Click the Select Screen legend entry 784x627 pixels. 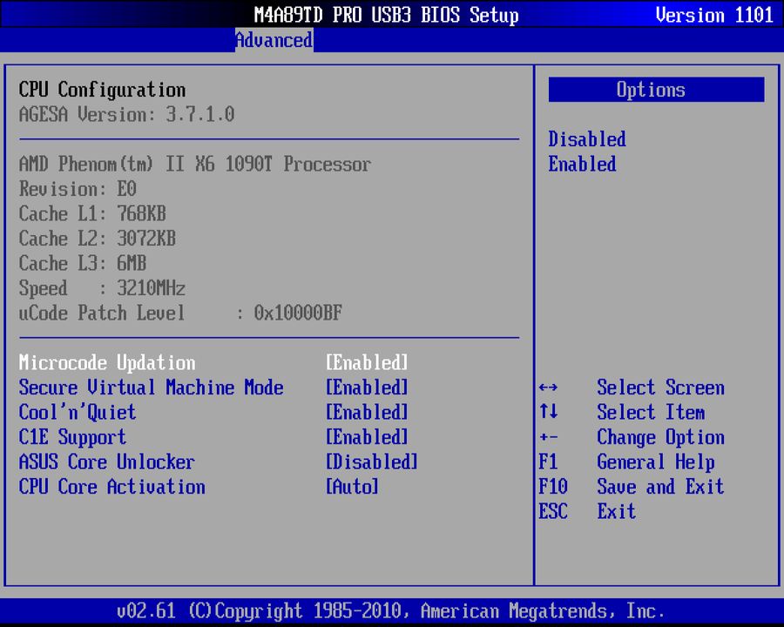click(x=660, y=388)
